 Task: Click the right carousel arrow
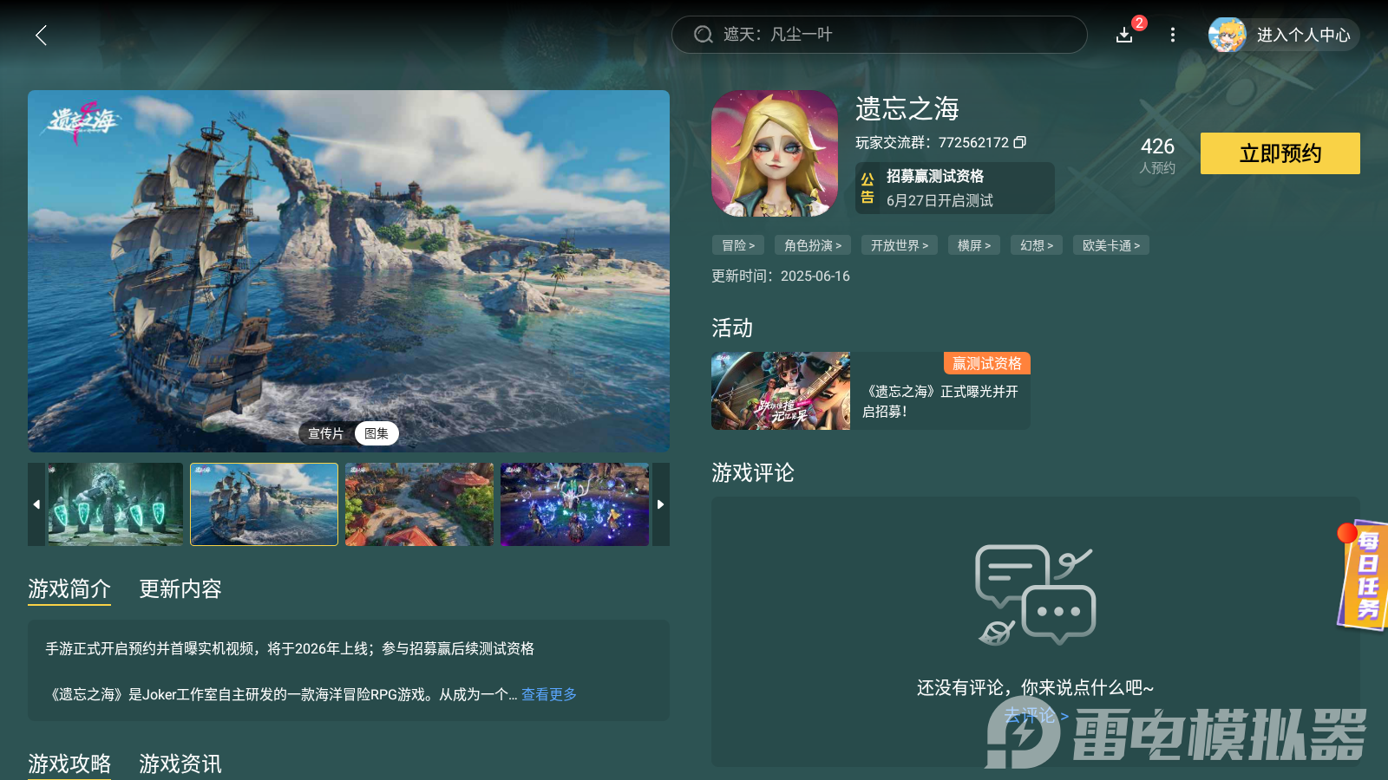660,504
